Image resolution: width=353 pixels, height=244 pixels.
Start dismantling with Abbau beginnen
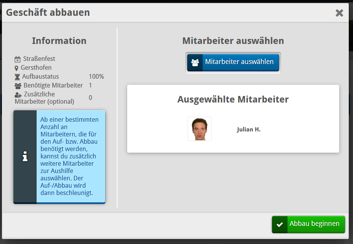point(314,224)
